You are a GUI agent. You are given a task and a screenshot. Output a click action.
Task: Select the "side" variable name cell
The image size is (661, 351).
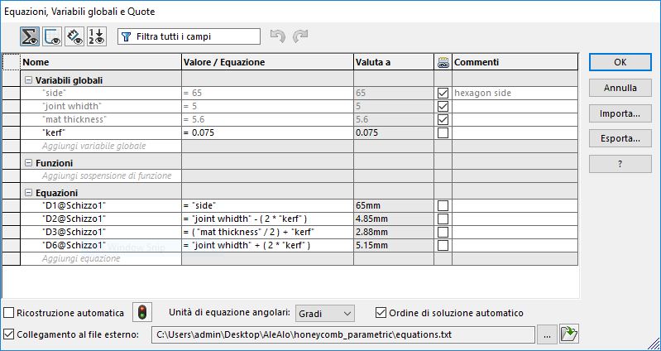[x=101, y=94]
